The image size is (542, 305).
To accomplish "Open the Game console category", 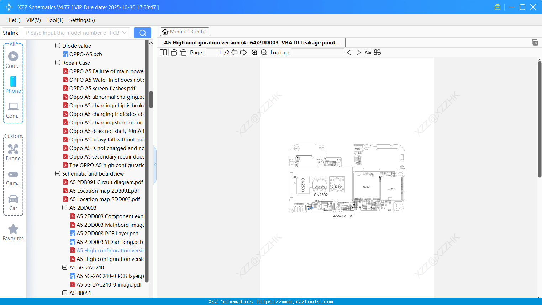I will 13,178.
